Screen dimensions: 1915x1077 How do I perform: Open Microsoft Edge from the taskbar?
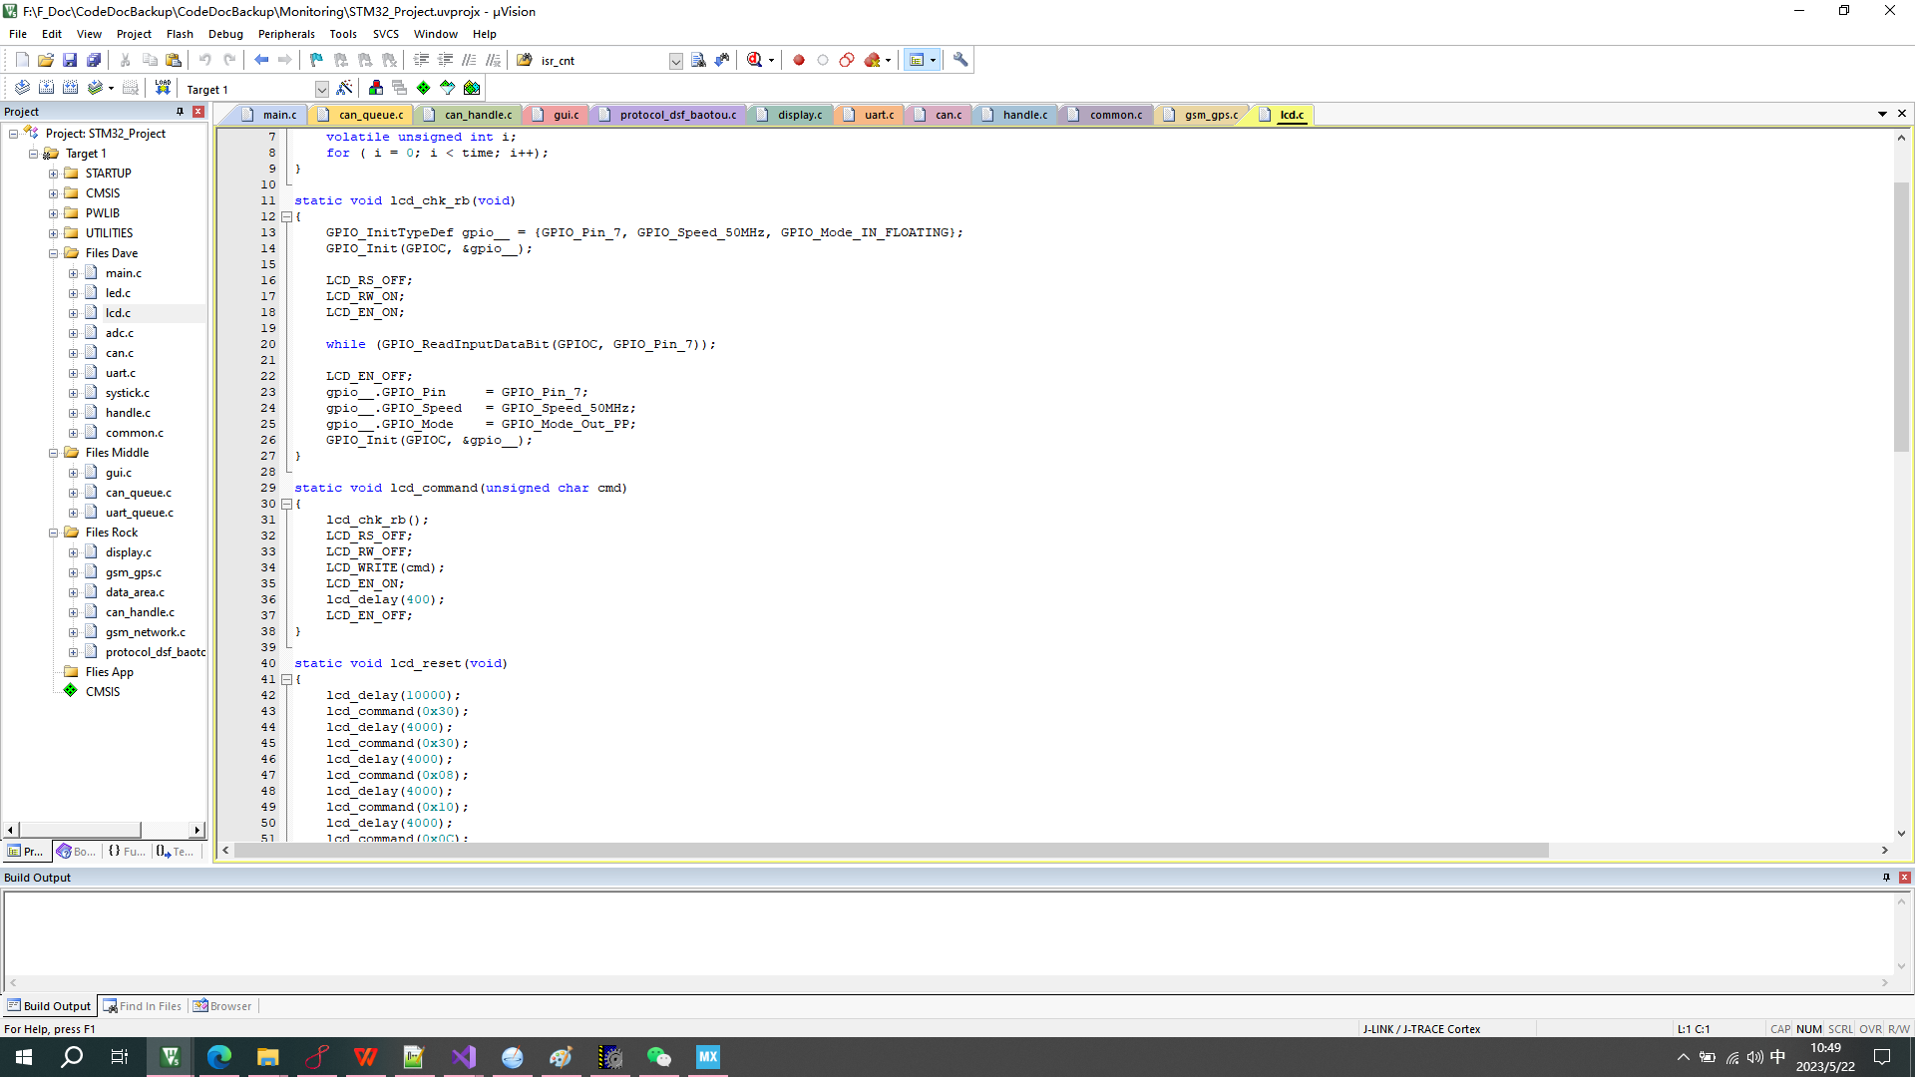pyautogui.click(x=219, y=1057)
